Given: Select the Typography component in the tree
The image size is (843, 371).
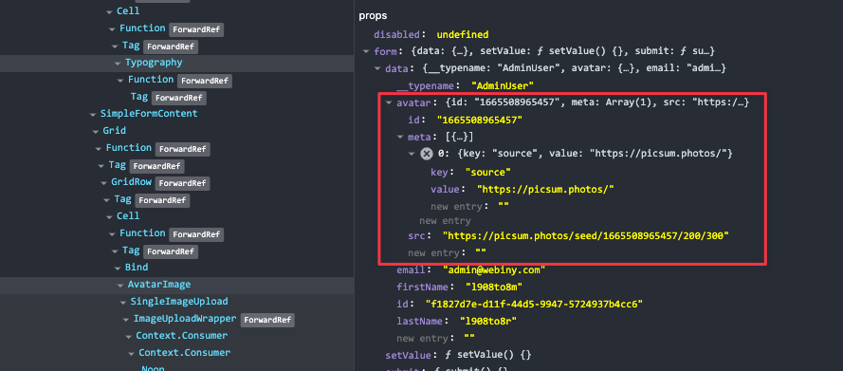Looking at the screenshot, I should click(154, 63).
